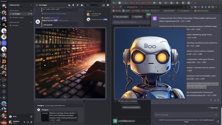
Task: Open a new browser tab with the plus button
Action: coord(196,3)
